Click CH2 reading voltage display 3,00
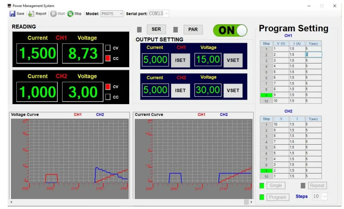 (83, 92)
